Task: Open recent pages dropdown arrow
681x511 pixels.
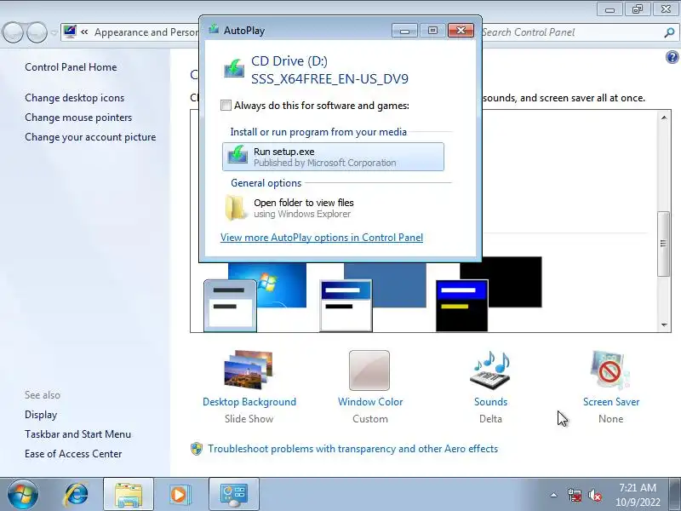Action: [54, 32]
